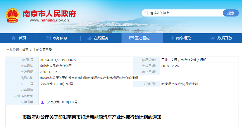Click the 当前位置 breadcrumb label
Screen dimensions: 242x127
point(13,50)
